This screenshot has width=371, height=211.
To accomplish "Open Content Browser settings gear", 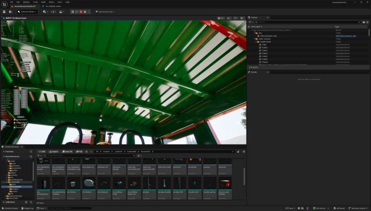I will [x=244, y=151].
